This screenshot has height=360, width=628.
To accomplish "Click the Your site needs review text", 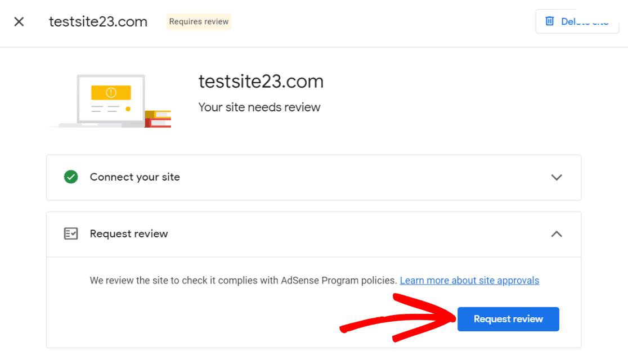I will tap(259, 107).
